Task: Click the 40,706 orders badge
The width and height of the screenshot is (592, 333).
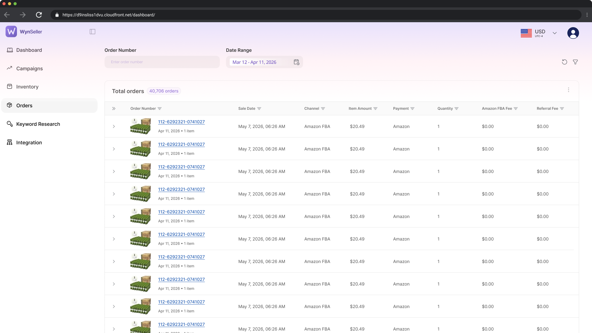Action: [164, 91]
